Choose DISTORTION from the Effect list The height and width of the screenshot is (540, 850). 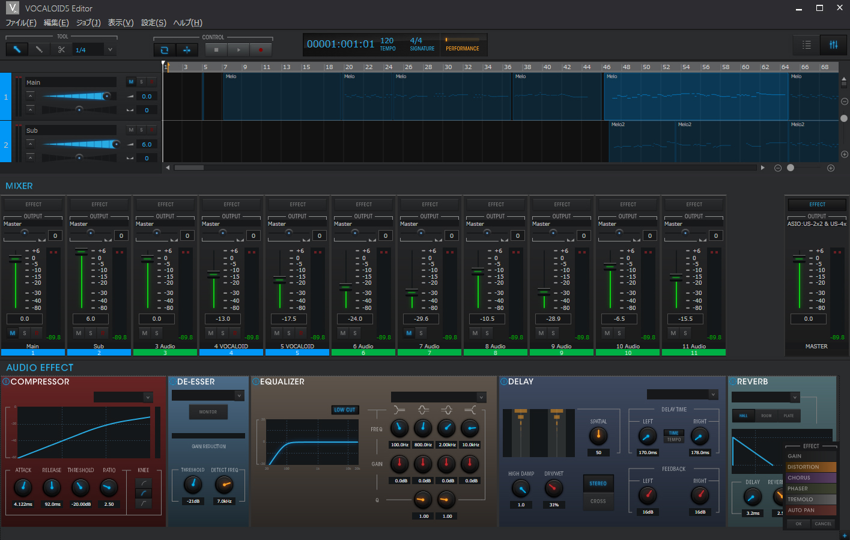pyautogui.click(x=811, y=467)
